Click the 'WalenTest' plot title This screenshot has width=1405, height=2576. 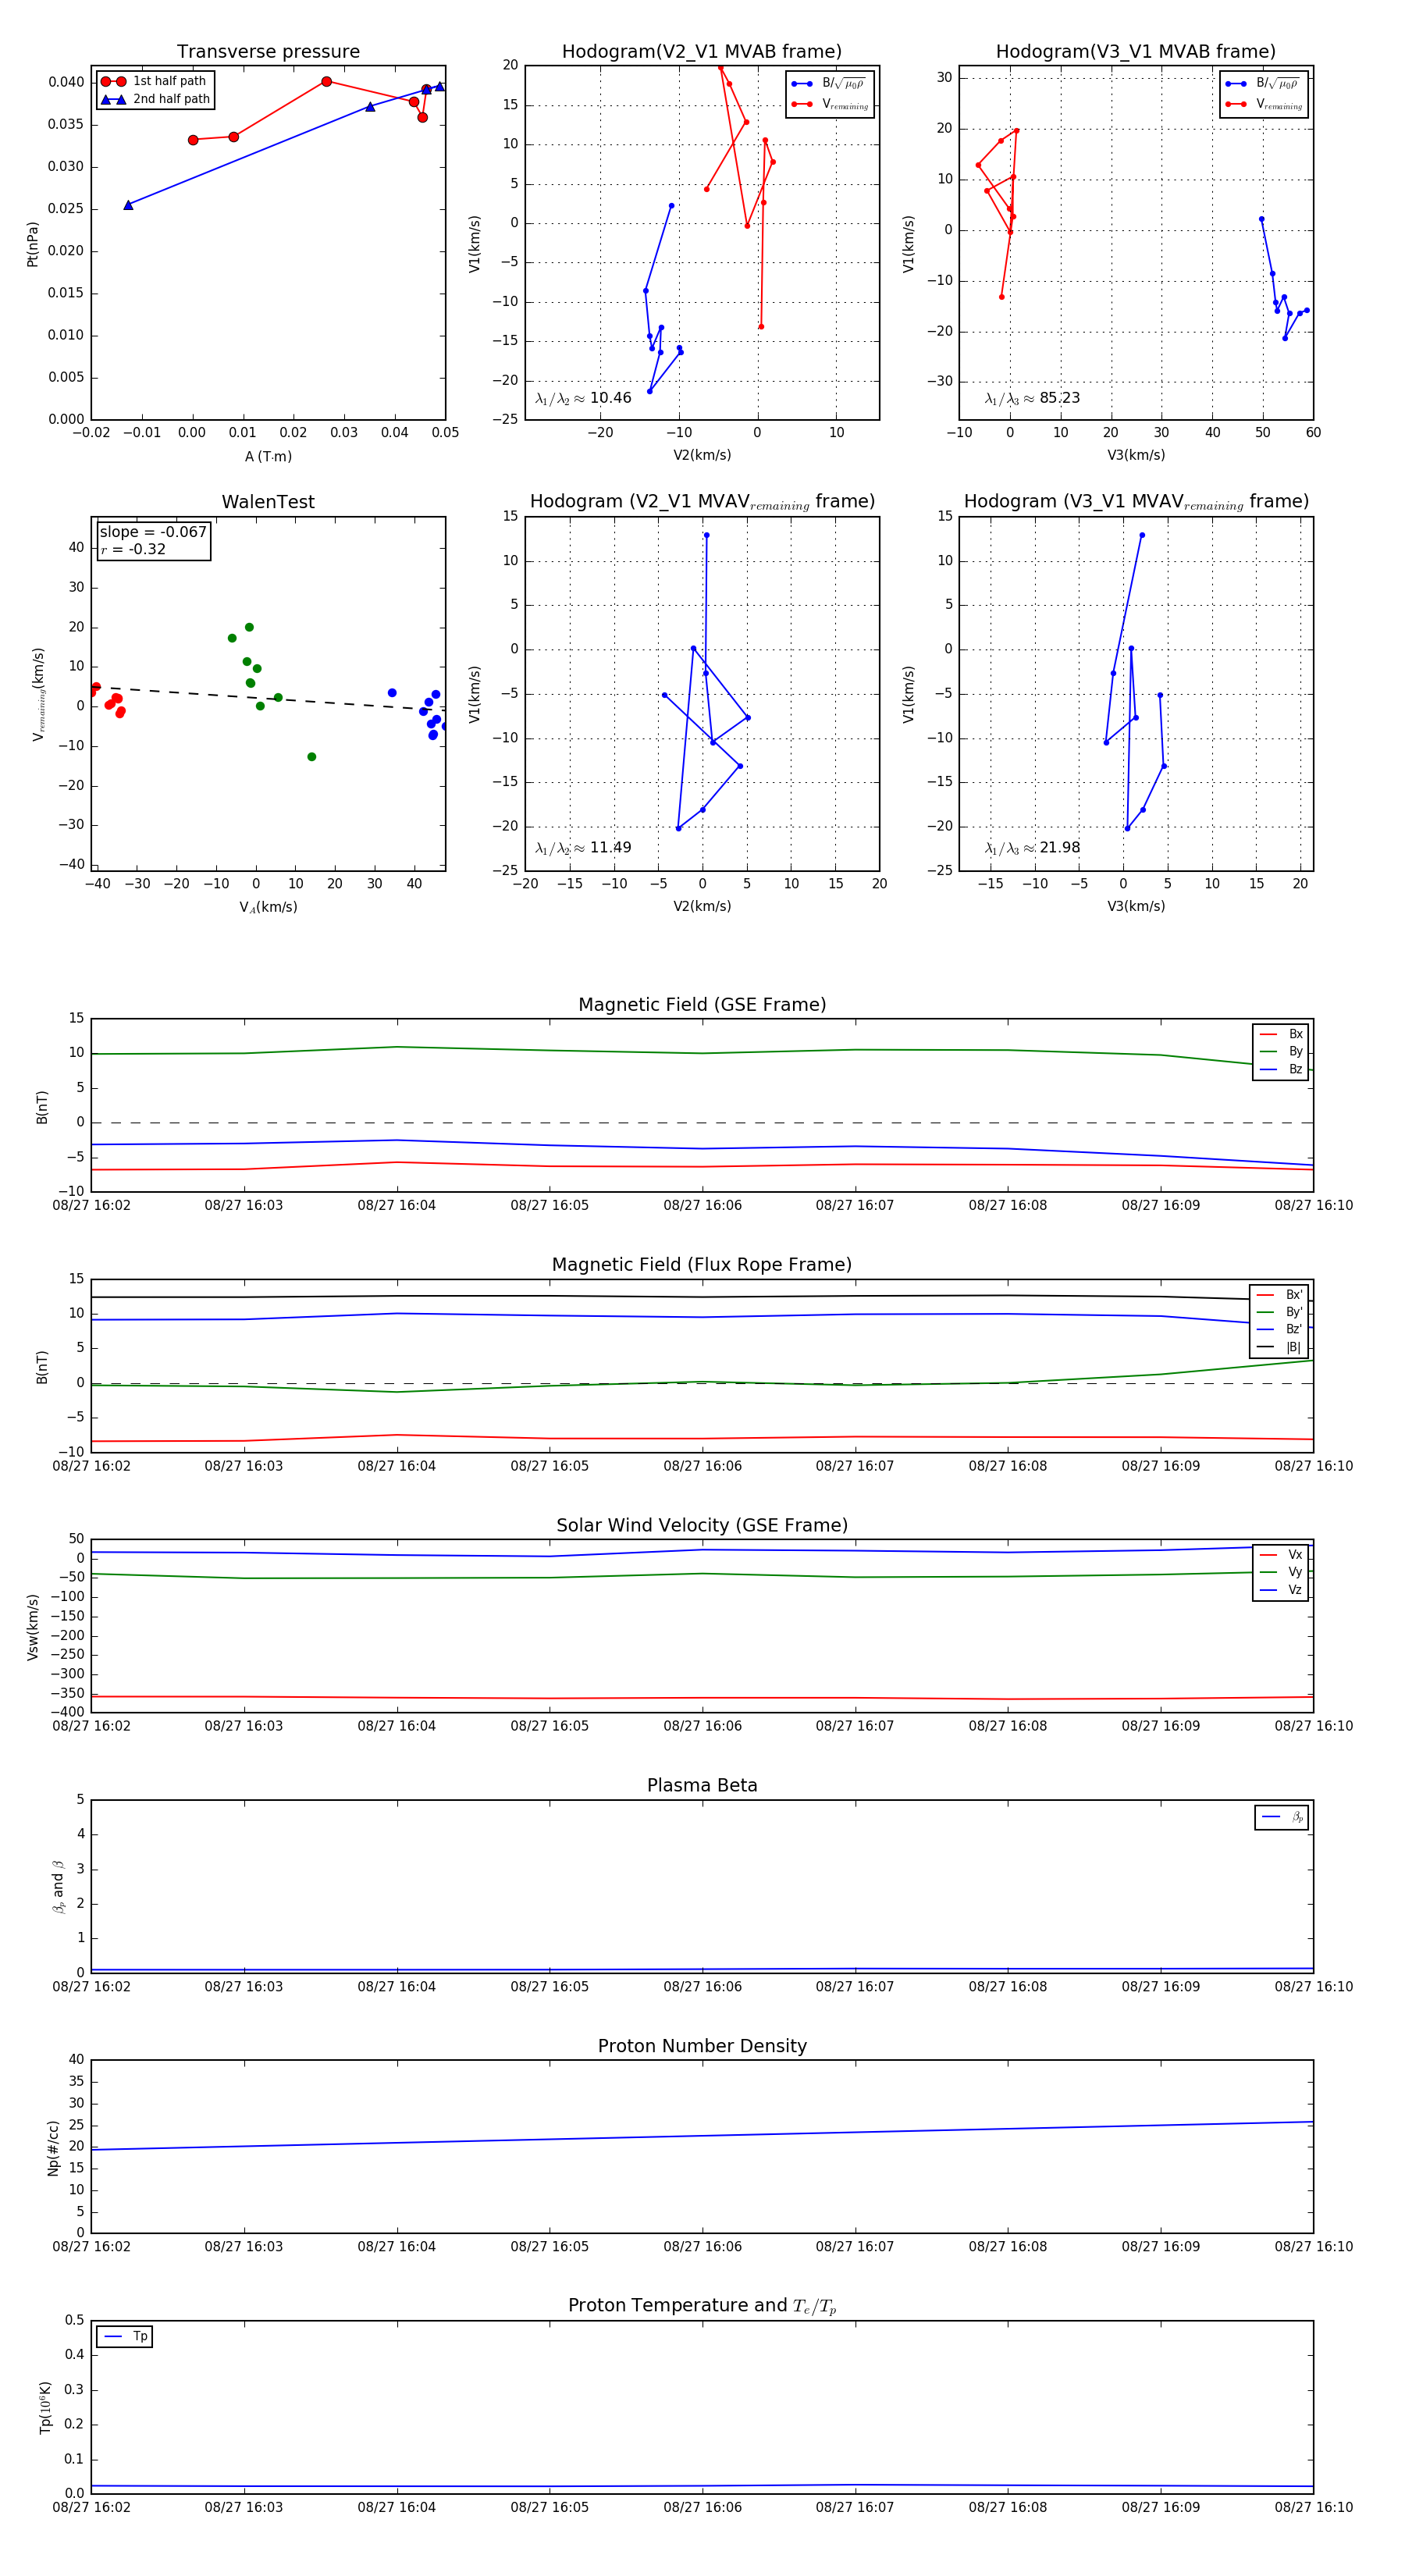[x=268, y=502]
